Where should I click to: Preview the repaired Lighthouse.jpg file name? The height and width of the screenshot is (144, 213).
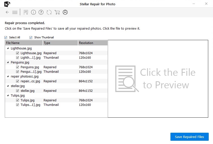pyautogui.click(x=31, y=53)
